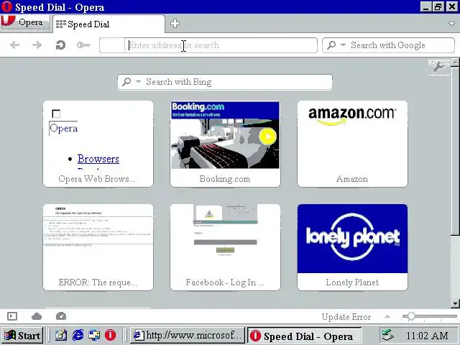The height and width of the screenshot is (345, 460).
Task: Click the notepad quick launch icon
Action: [x=61, y=336]
